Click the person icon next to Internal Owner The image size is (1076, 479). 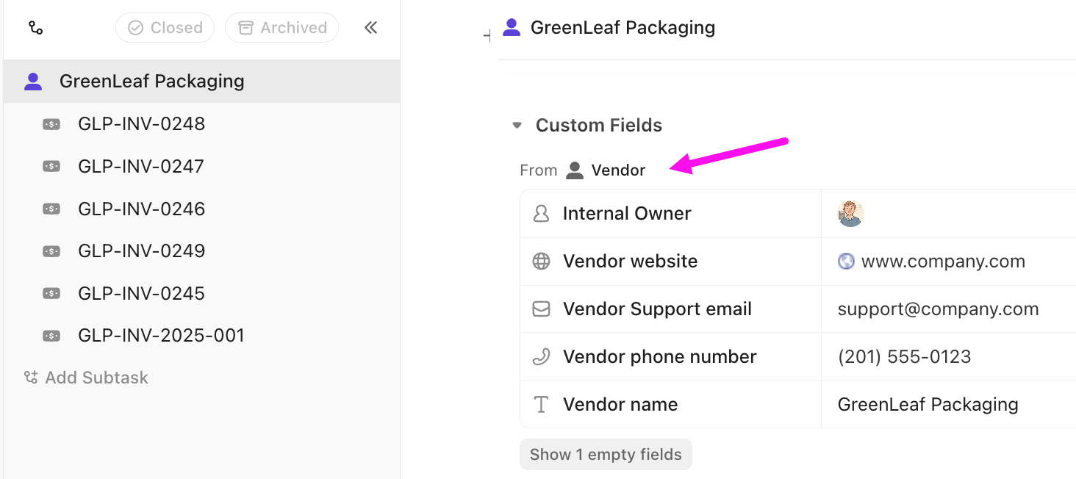[x=542, y=213]
